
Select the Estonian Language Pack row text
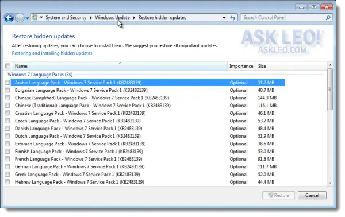pos(80,144)
